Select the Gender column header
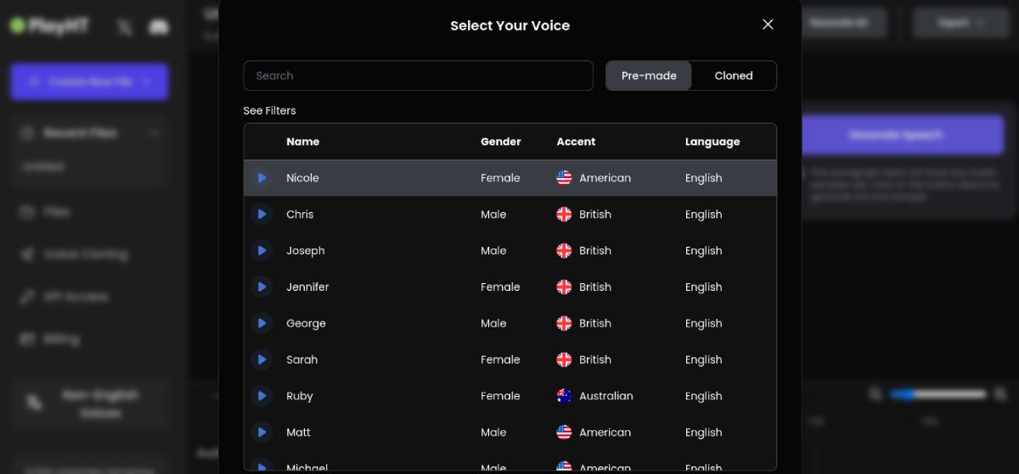1019x474 pixels. pos(501,142)
